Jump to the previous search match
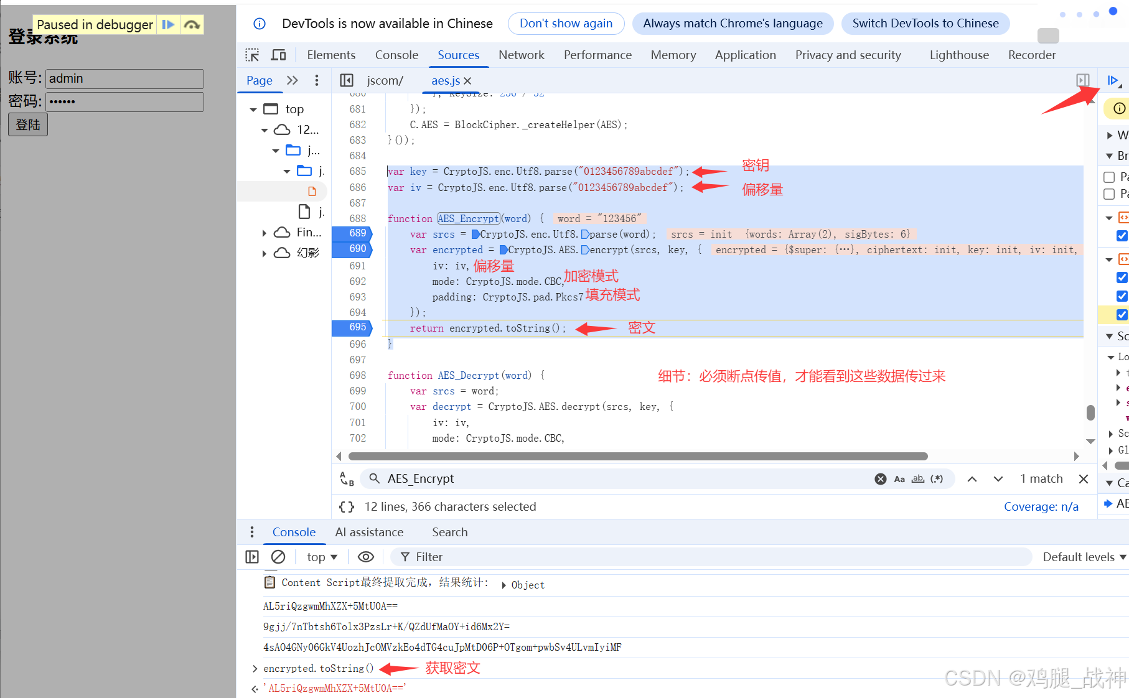 tap(972, 478)
